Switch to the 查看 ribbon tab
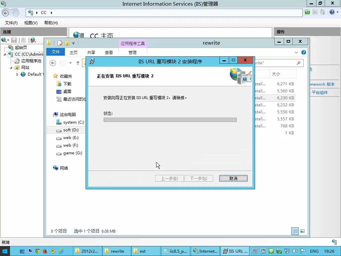This screenshot has height=256, width=341. click(109, 52)
